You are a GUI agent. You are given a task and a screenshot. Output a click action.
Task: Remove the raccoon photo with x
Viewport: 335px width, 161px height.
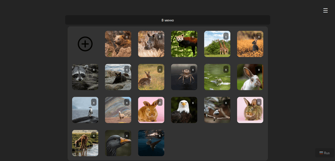click(94, 70)
